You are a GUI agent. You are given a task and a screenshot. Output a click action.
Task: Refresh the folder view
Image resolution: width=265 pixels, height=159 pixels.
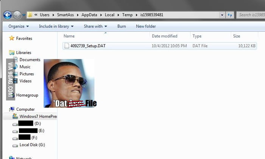[230, 15]
